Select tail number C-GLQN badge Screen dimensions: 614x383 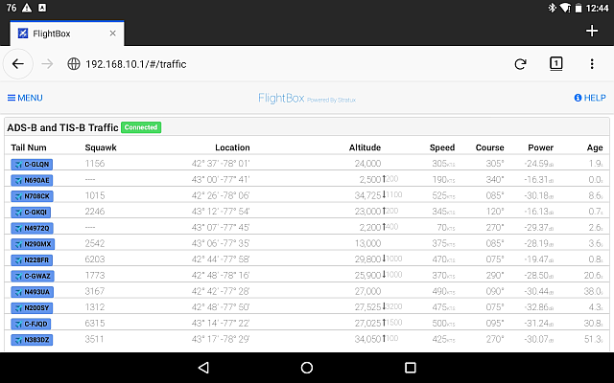click(x=32, y=164)
